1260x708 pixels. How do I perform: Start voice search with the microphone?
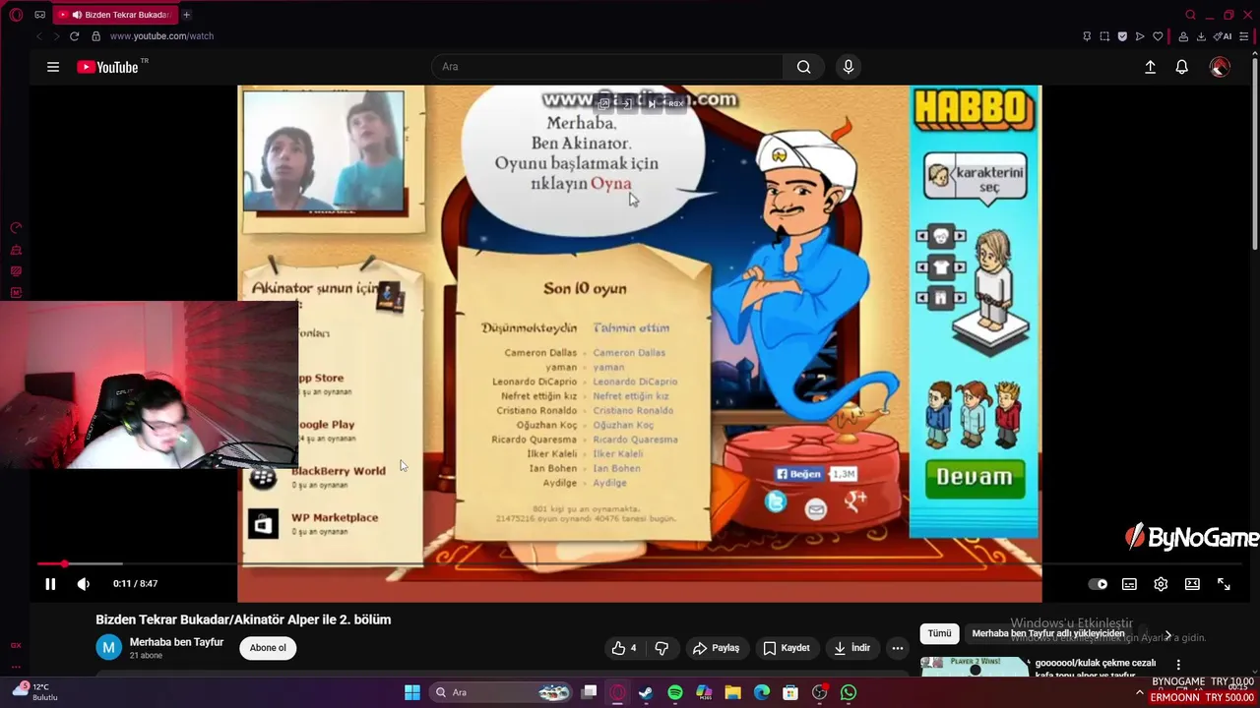pyautogui.click(x=849, y=67)
